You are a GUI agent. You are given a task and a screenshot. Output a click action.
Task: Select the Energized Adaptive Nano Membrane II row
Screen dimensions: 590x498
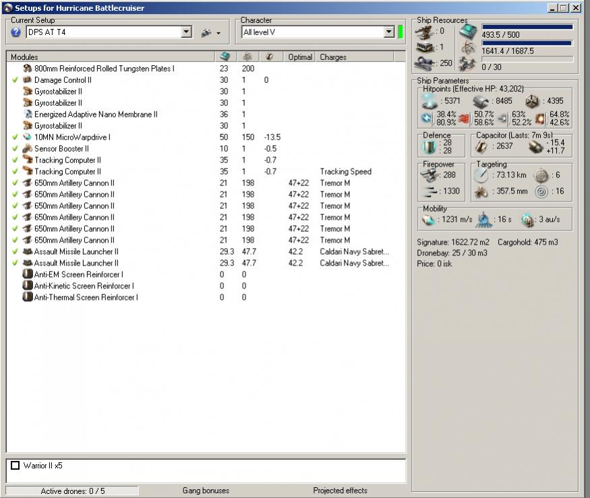[96, 115]
